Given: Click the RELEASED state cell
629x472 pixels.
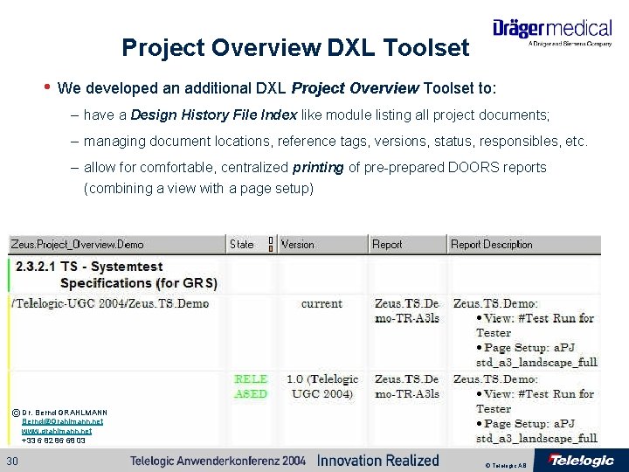Looking at the screenshot, I should tap(251, 386).
